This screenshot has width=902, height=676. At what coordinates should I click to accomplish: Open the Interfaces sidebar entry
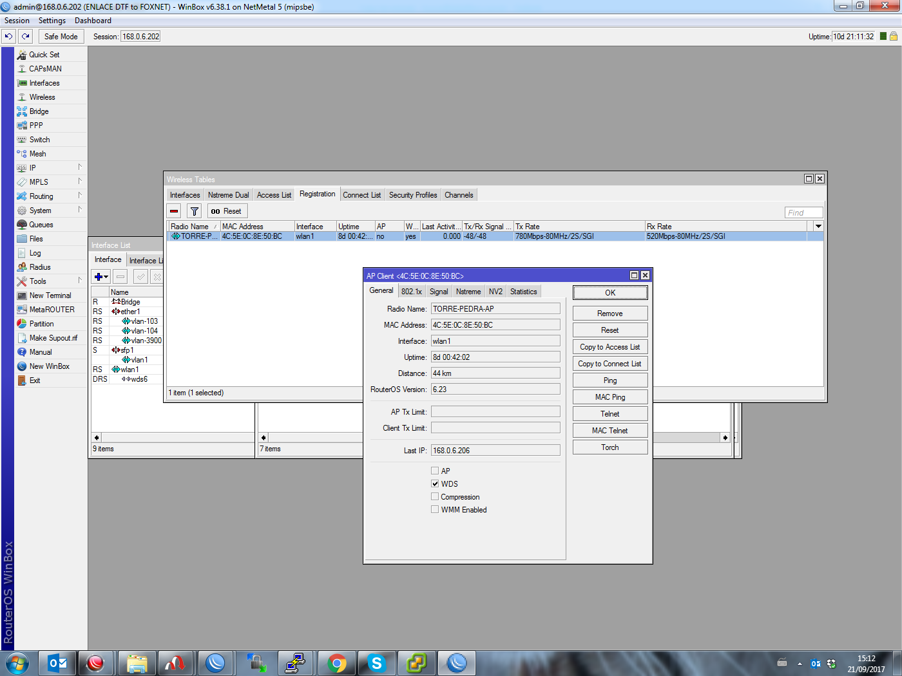point(44,83)
